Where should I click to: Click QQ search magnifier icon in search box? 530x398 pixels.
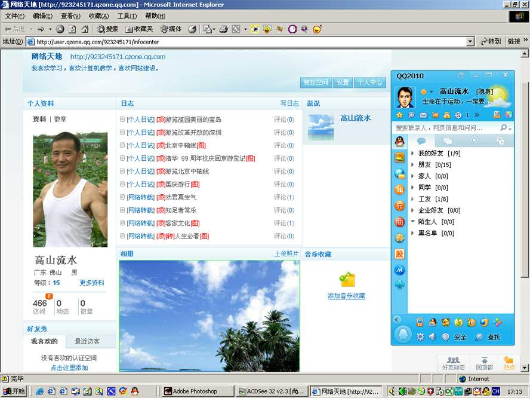click(x=504, y=128)
